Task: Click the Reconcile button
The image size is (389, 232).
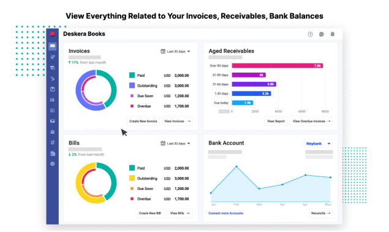Action: tap(320, 213)
